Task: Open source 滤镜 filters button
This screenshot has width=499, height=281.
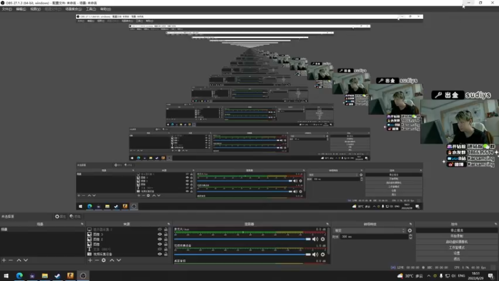Action: tap(75, 217)
